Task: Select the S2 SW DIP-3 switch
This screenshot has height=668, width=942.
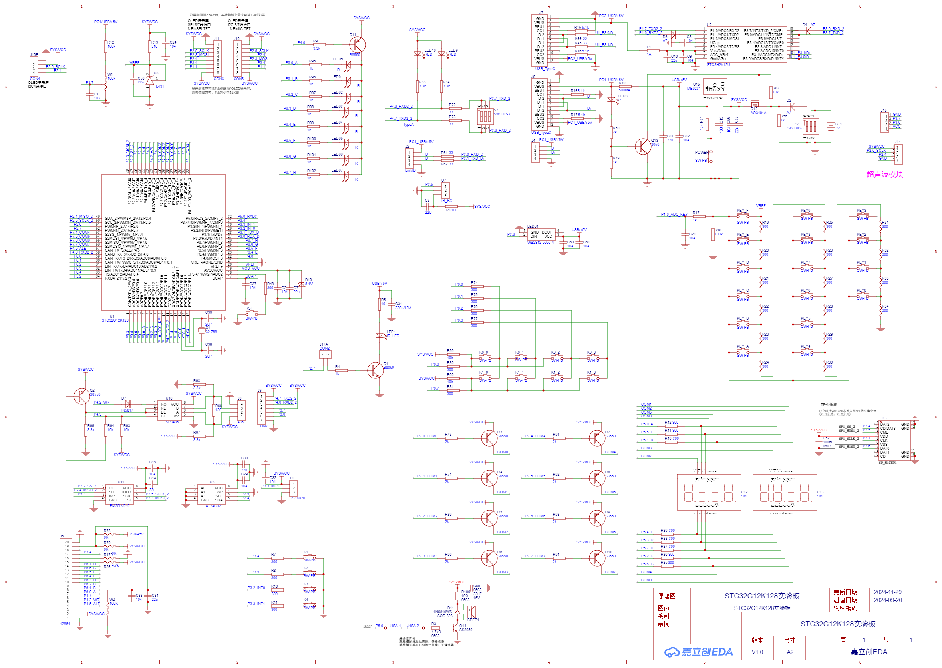Action: [x=485, y=116]
